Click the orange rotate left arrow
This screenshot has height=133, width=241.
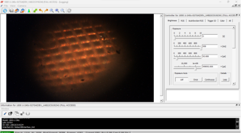tap(41, 11)
